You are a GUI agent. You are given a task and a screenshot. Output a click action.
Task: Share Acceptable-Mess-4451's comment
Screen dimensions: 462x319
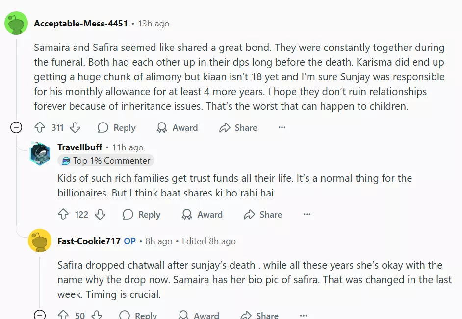click(238, 128)
